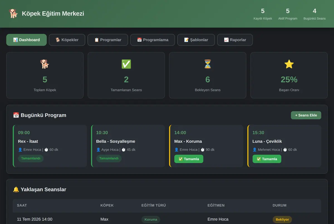Switch to the Köpekler tab
This screenshot has height=224, width=334.
[67, 40]
